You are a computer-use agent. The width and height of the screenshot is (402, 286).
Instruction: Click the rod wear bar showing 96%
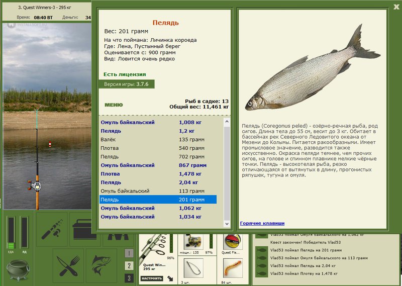pyautogui.click(x=171, y=243)
